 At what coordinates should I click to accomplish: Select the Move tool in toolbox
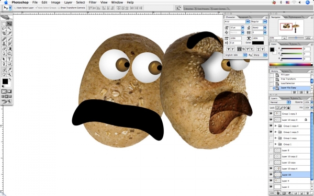pyautogui.click(x=9, y=24)
